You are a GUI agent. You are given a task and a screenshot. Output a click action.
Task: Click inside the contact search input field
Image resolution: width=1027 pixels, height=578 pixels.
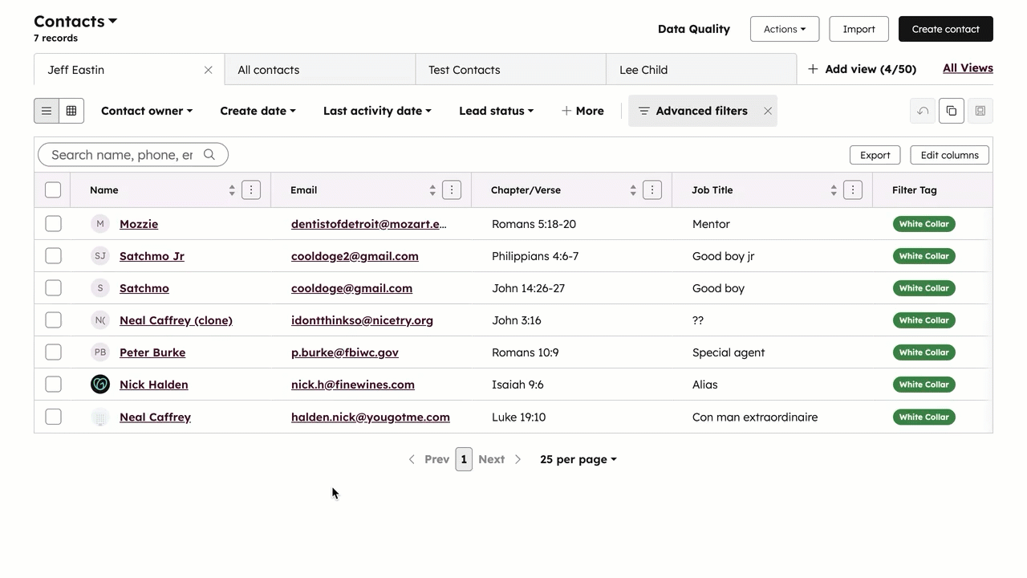[x=120, y=154]
